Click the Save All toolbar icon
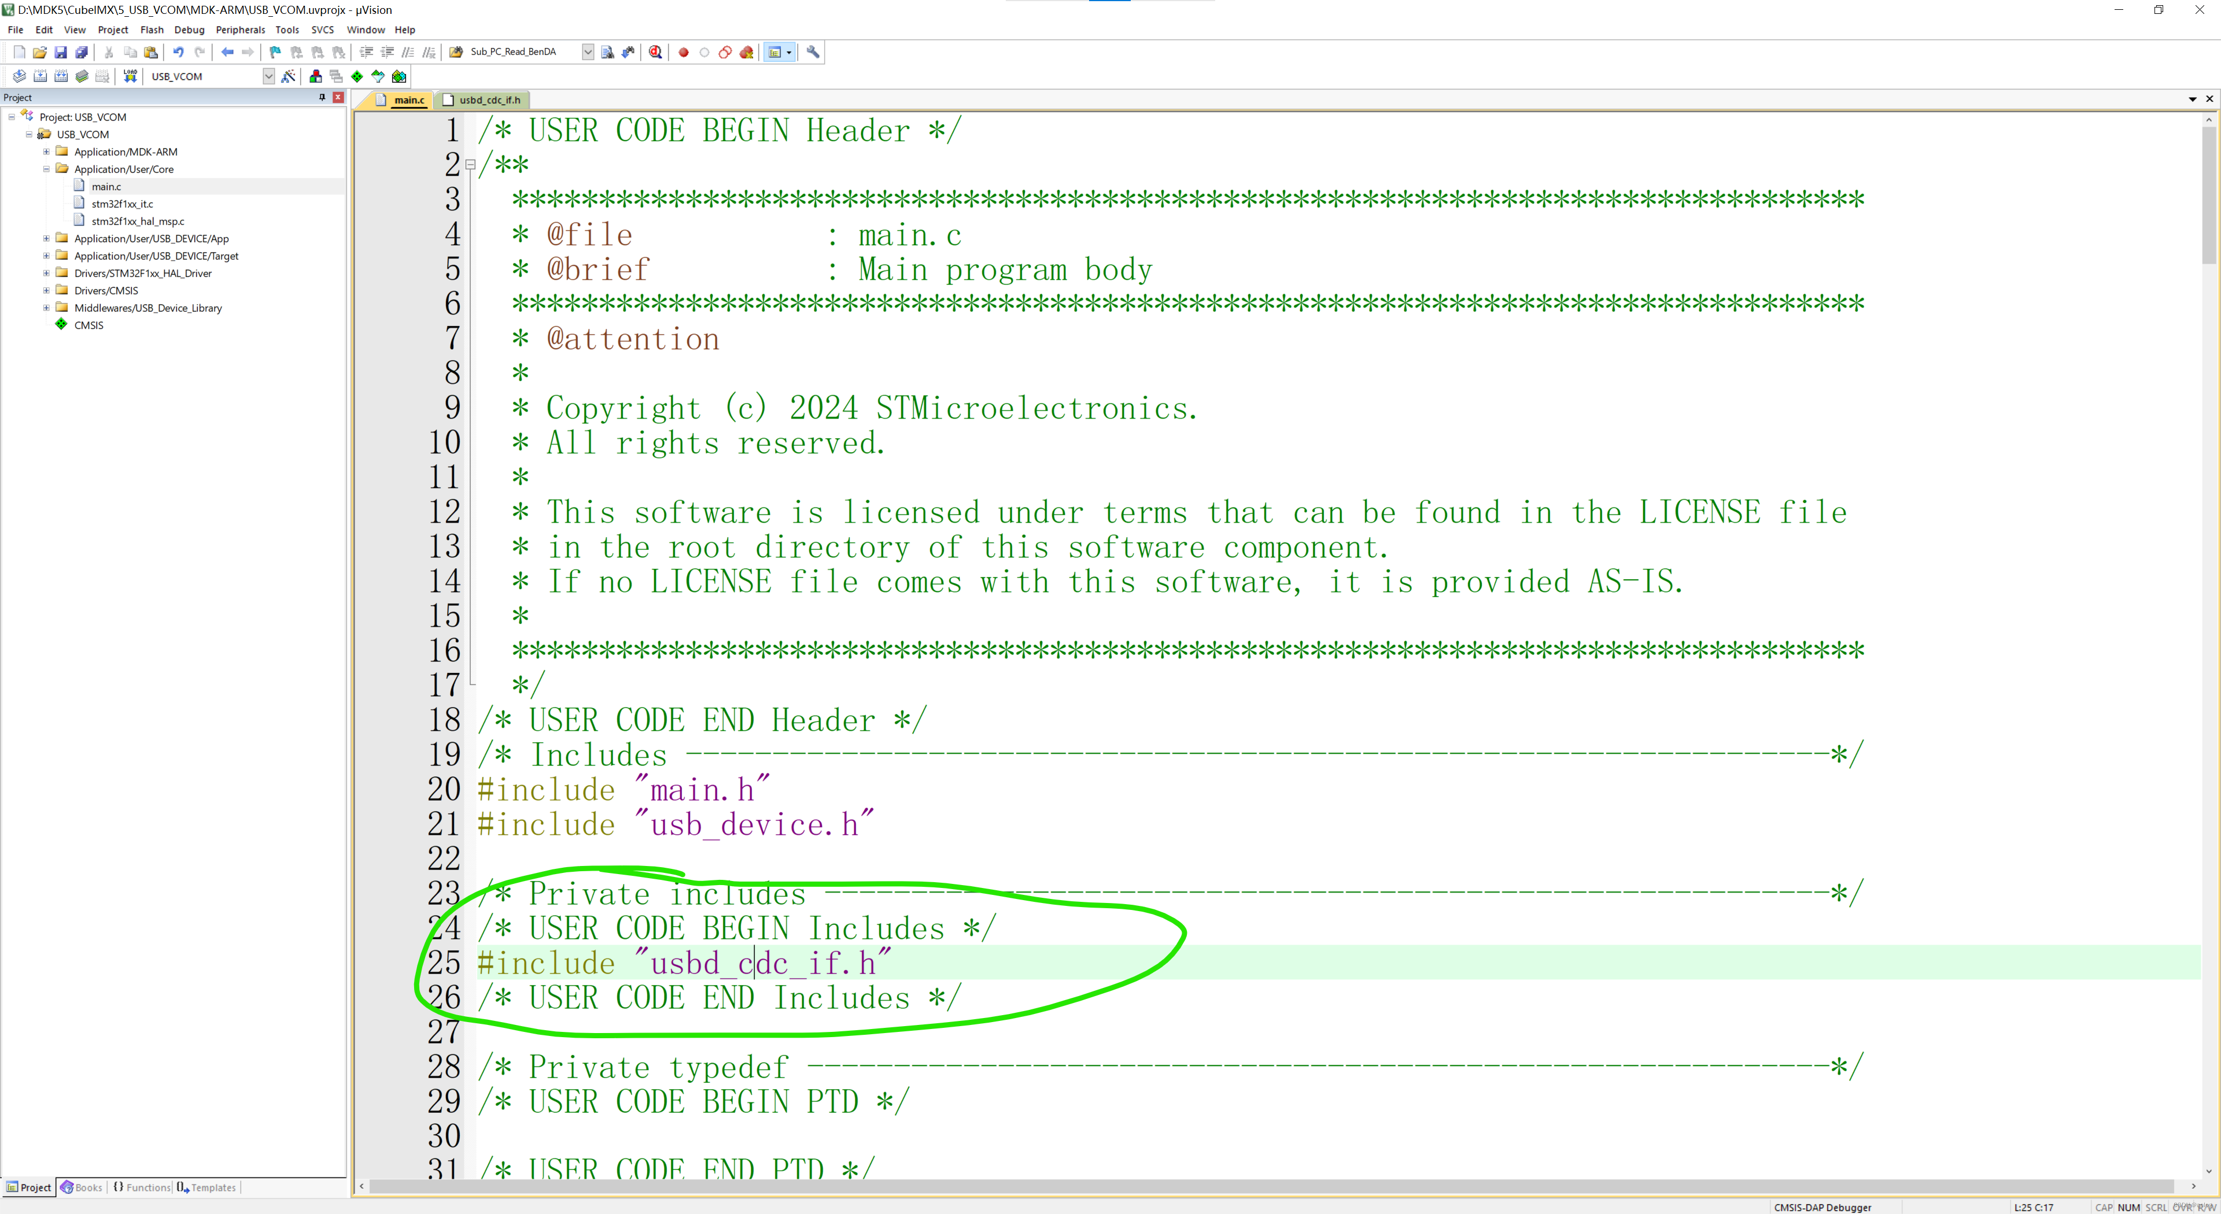 click(81, 51)
